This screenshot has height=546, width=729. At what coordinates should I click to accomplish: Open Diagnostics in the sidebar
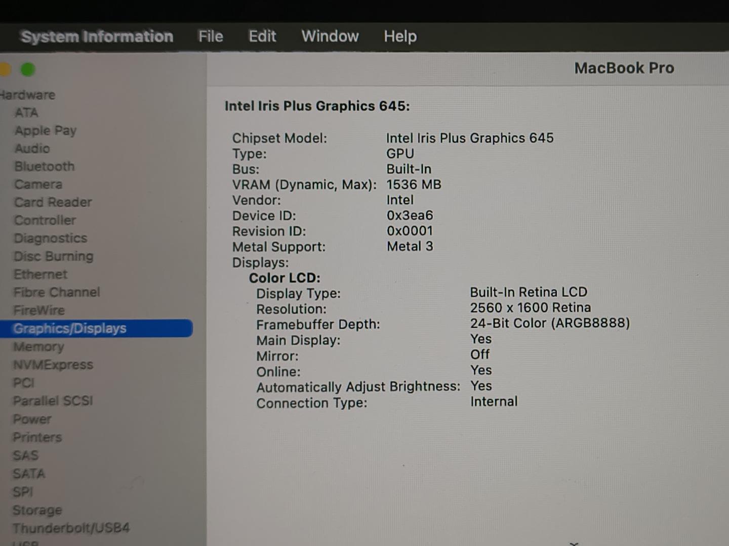point(51,238)
